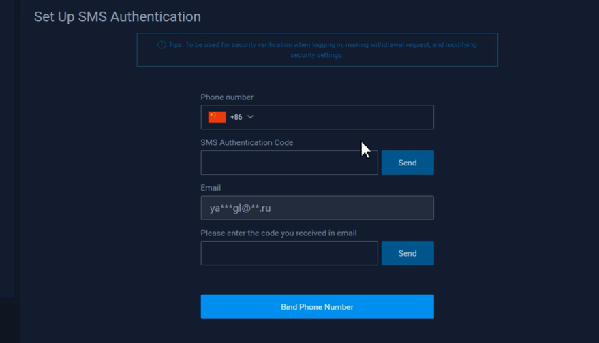Click the 'Please enter the code' label

tap(279, 233)
